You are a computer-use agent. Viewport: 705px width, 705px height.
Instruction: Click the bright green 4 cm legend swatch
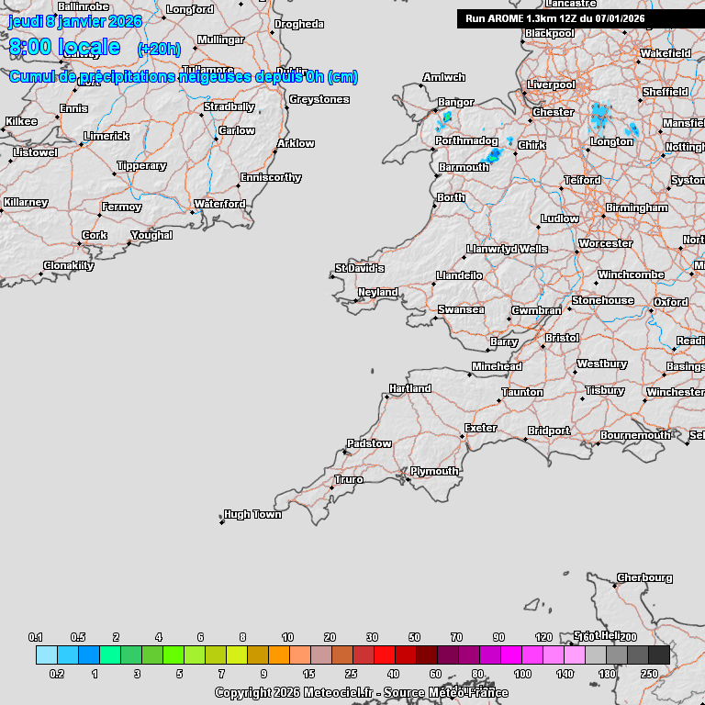173,655
